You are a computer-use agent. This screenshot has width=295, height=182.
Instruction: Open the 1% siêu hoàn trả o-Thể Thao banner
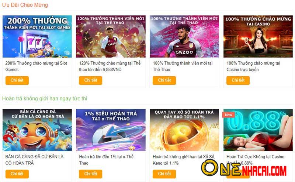pyautogui.click(x=111, y=130)
